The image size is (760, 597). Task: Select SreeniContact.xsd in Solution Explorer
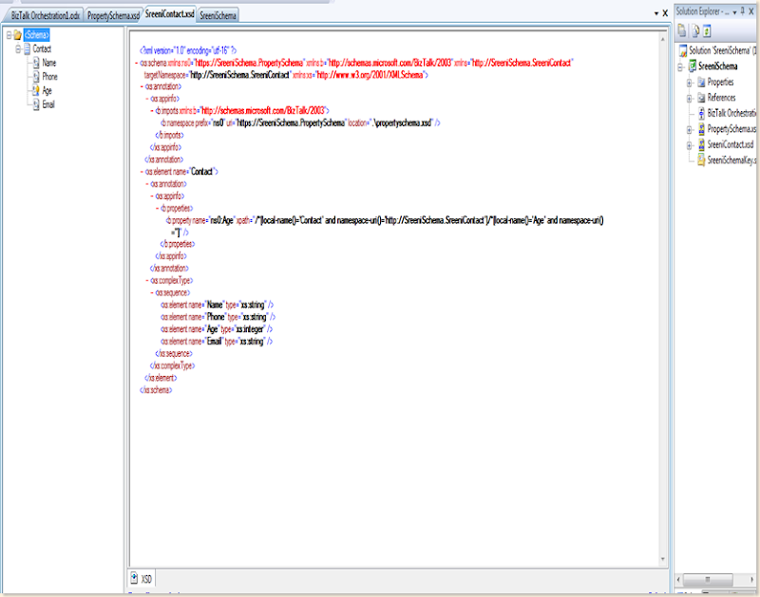(x=731, y=145)
